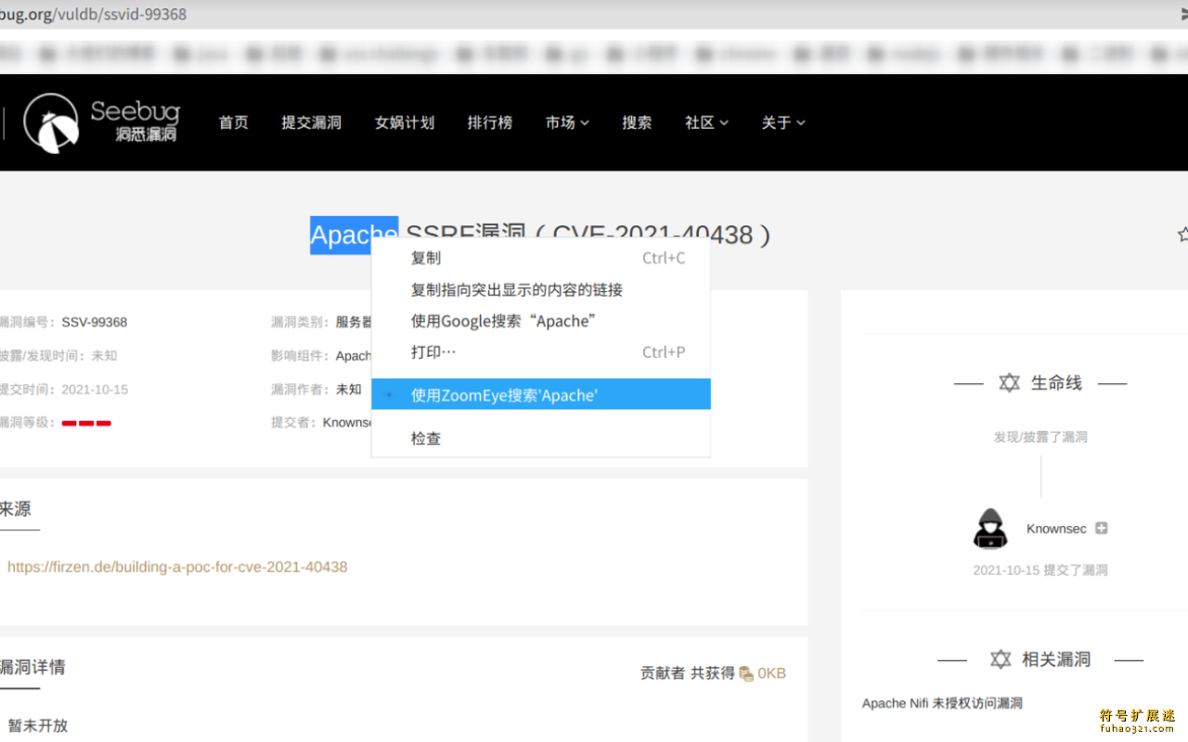Viewport: 1188px width, 742px height.
Task: Click the Knownsec hacker avatar
Action: click(990, 529)
